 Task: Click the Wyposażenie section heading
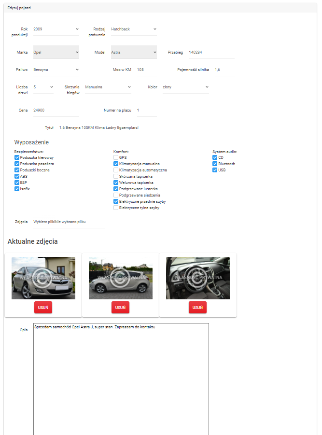click(x=31, y=142)
